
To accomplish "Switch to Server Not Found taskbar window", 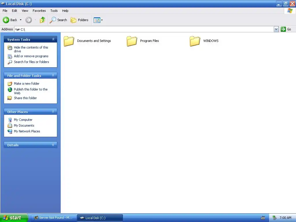I will (54, 218).
